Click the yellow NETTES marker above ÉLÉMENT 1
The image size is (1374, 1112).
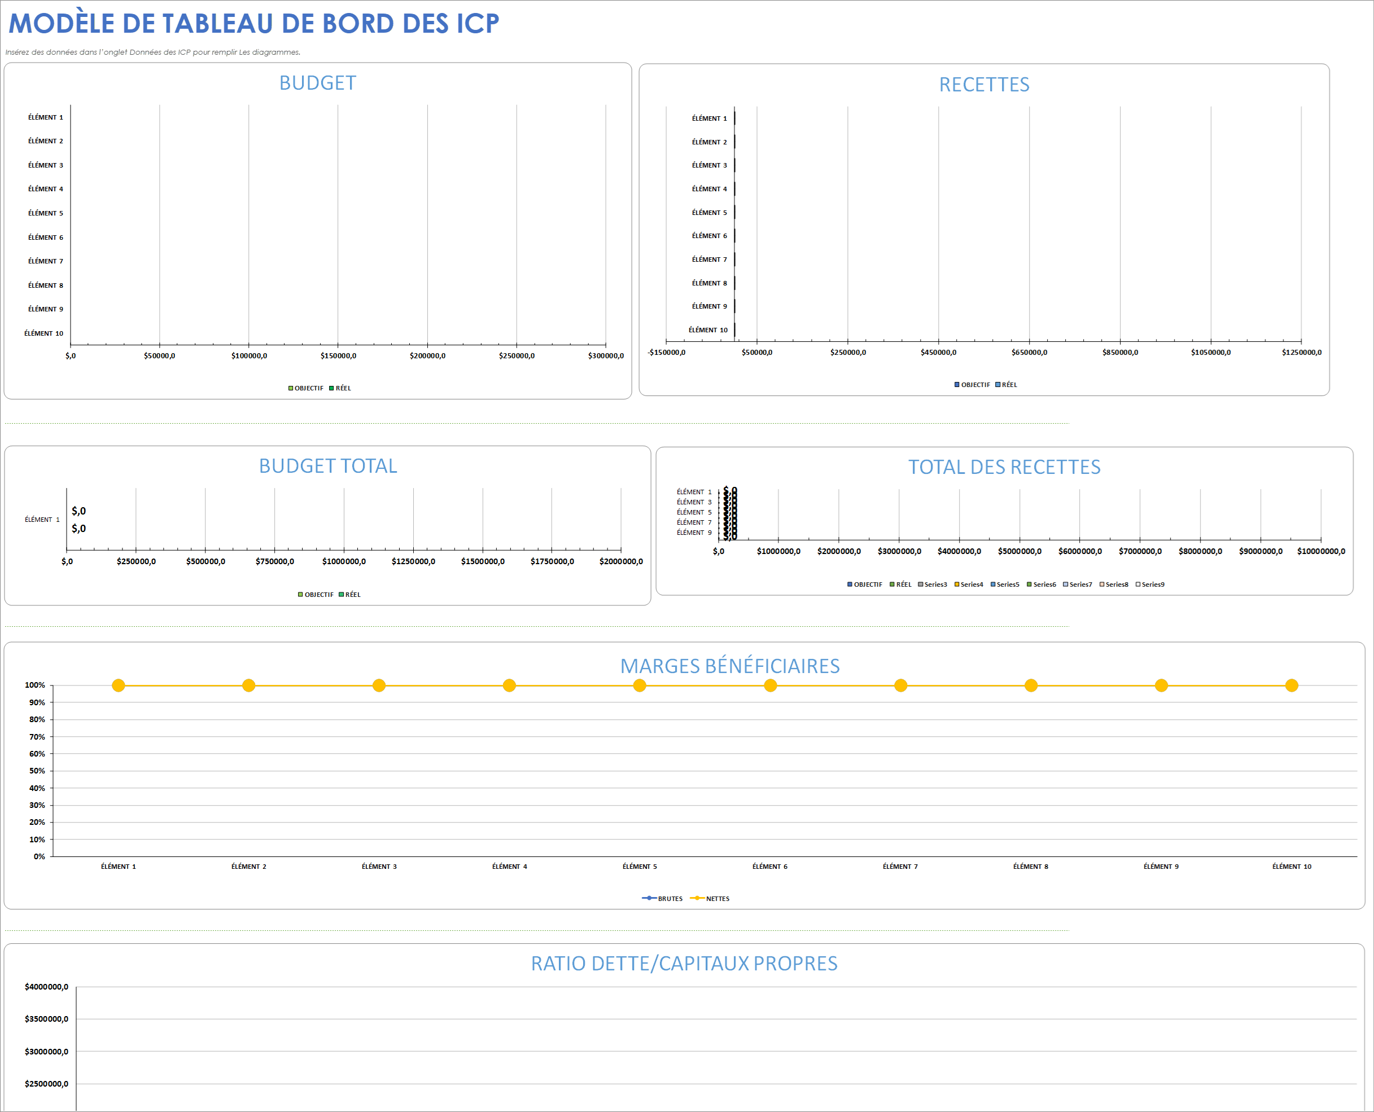point(119,685)
